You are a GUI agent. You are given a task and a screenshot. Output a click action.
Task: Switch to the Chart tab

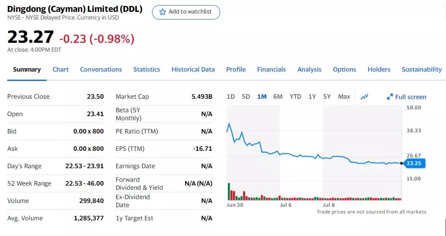pyautogui.click(x=61, y=69)
